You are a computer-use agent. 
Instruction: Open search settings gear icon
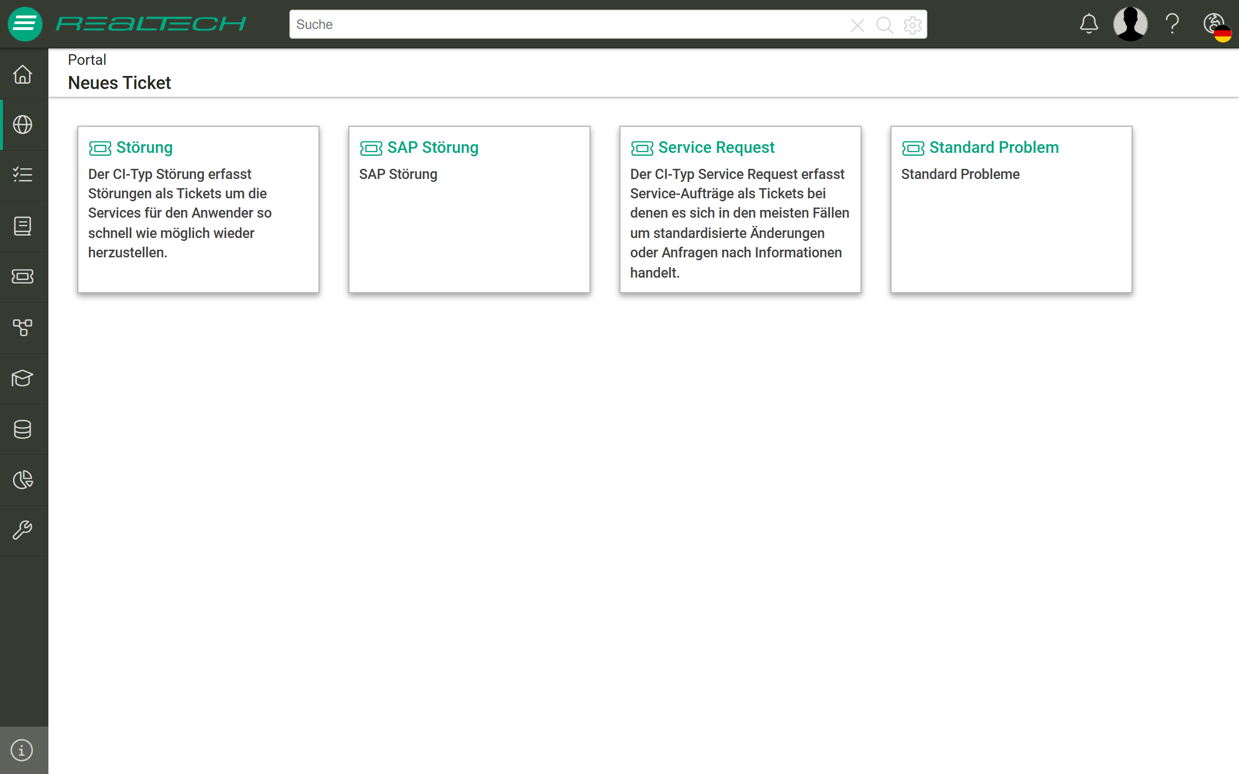point(912,25)
